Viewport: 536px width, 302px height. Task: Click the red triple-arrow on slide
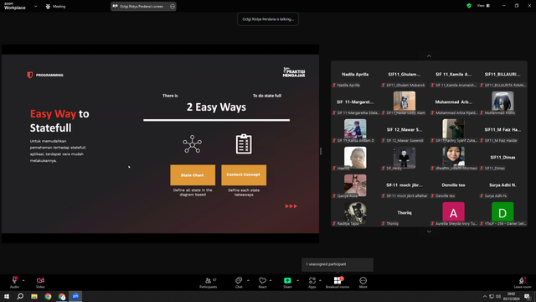pyautogui.click(x=291, y=206)
